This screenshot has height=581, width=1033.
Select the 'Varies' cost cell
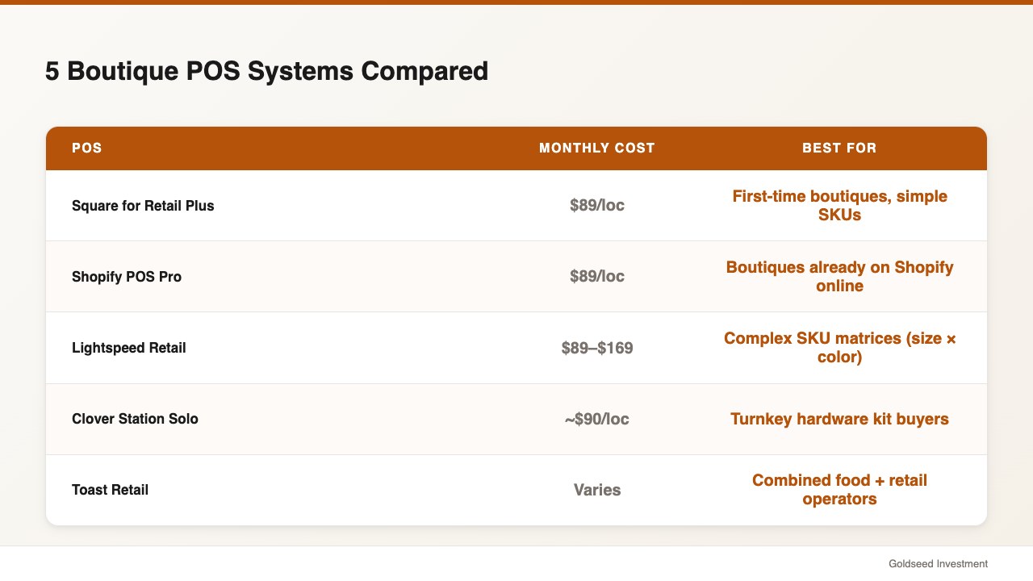point(597,490)
